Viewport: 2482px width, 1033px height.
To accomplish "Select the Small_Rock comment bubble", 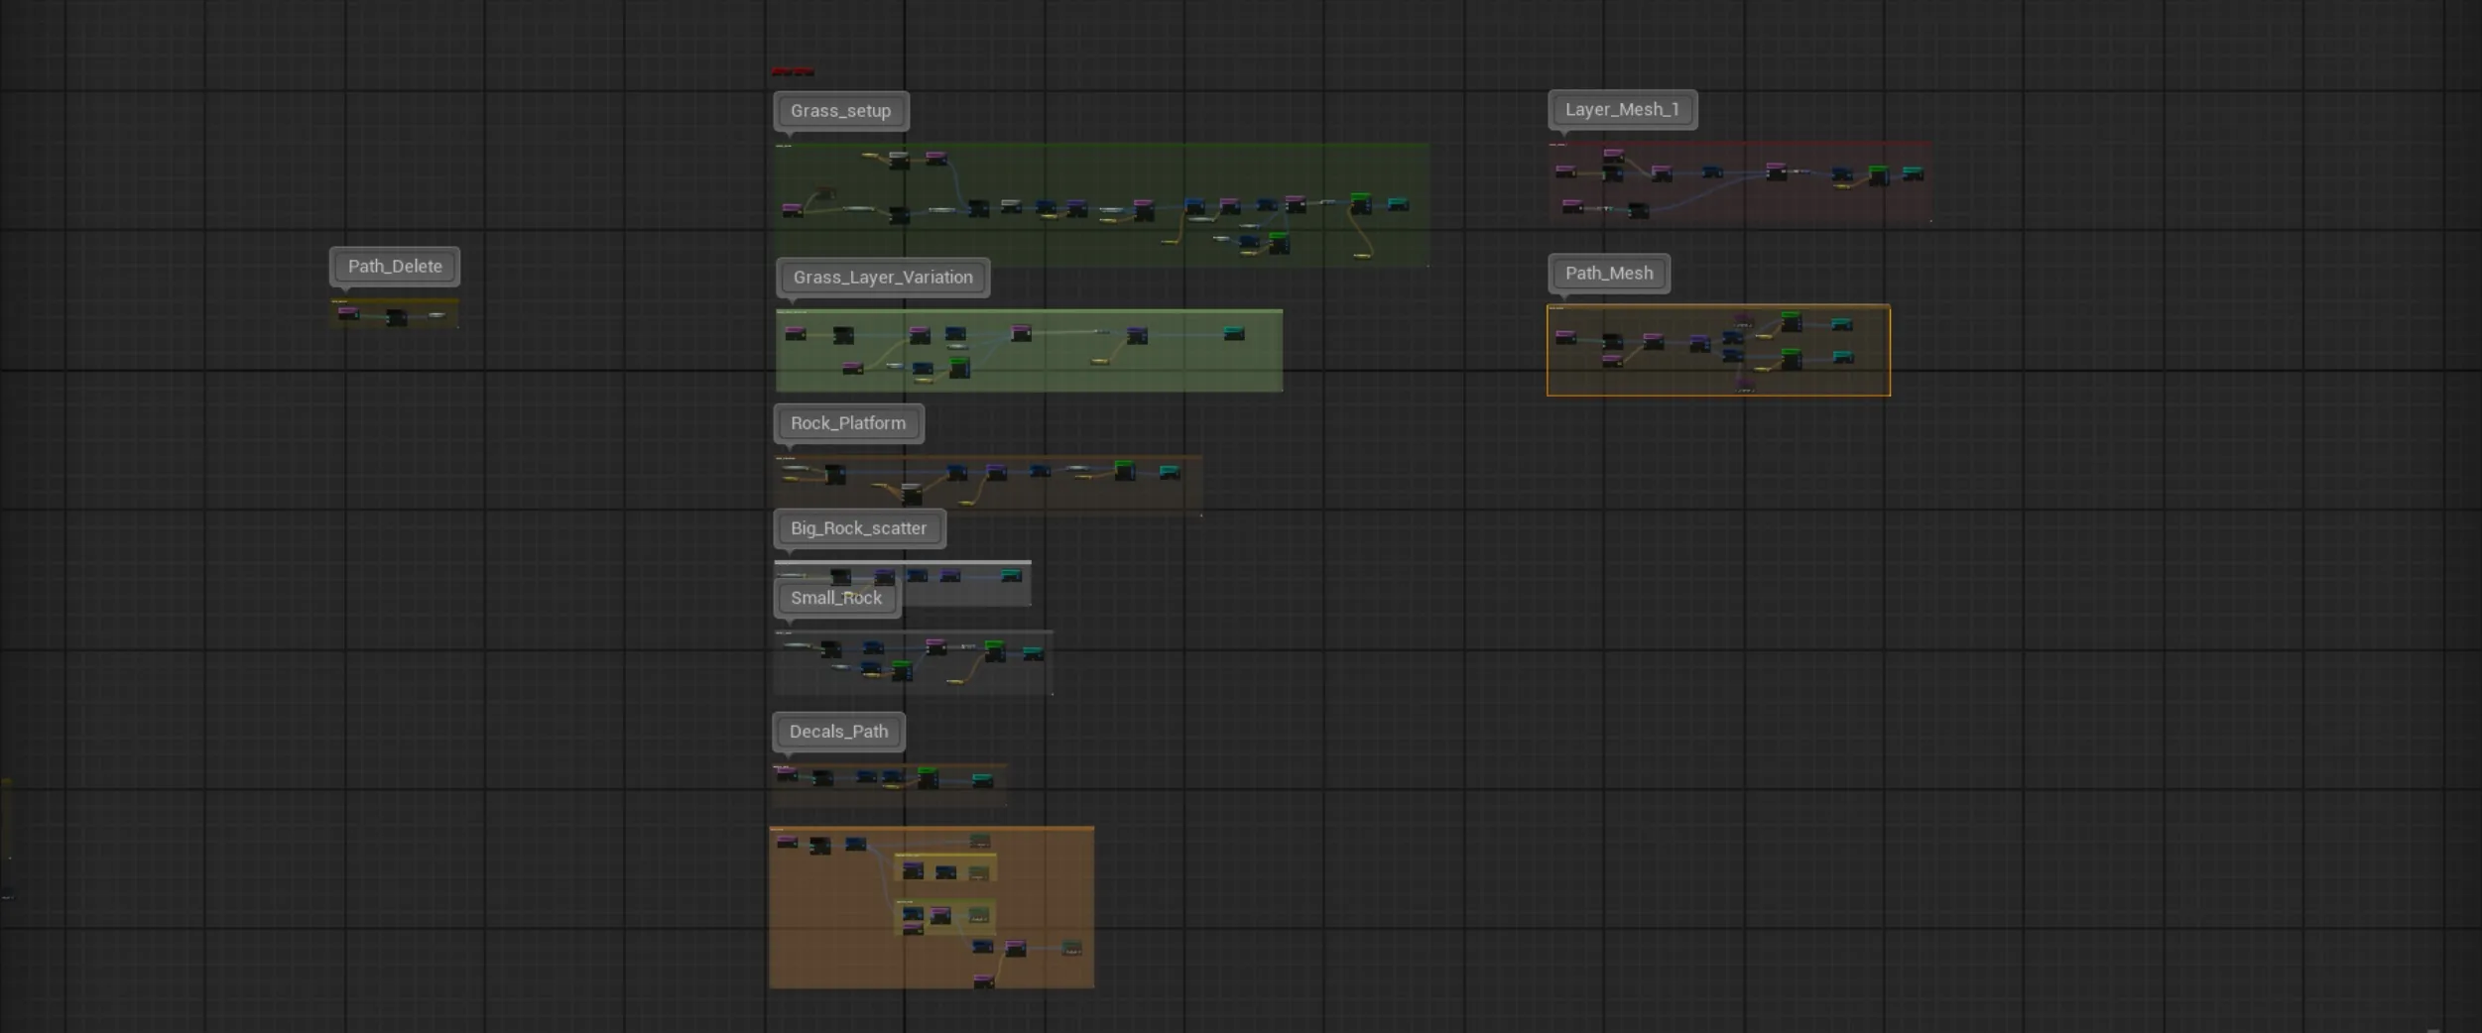I will (836, 598).
